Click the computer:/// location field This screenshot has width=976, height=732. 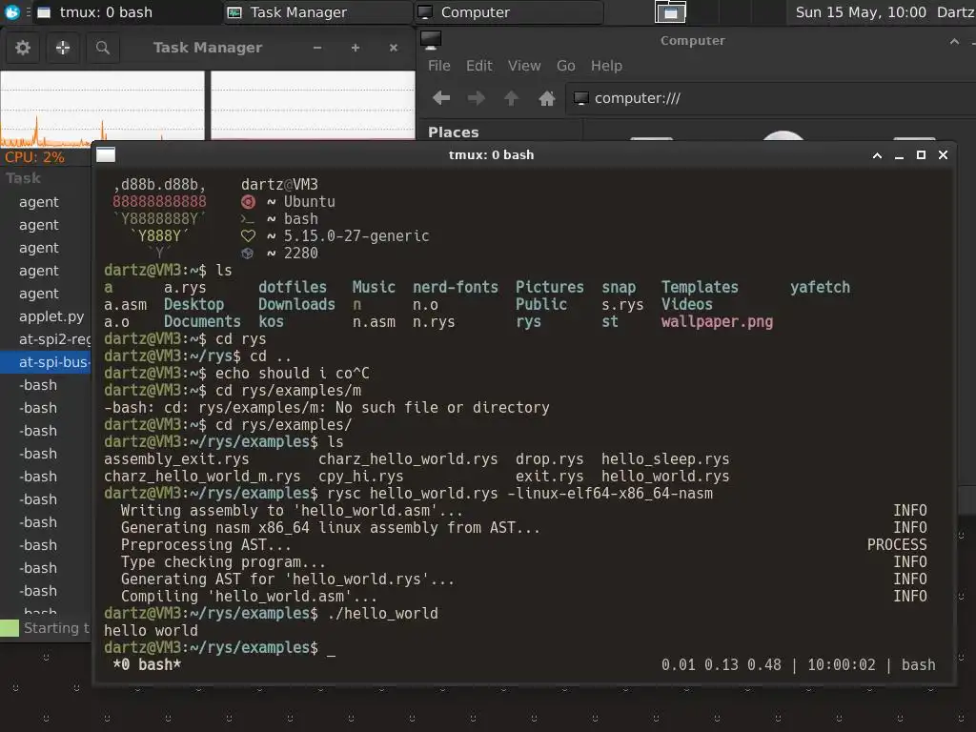coord(772,98)
